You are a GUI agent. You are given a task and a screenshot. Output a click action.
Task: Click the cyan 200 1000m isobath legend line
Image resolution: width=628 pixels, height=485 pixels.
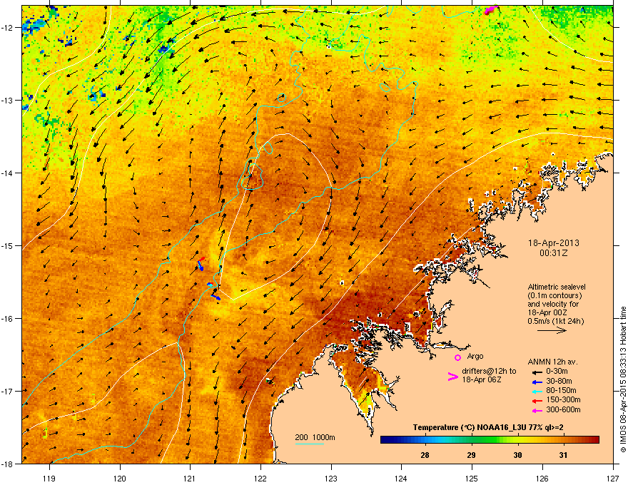point(309,444)
